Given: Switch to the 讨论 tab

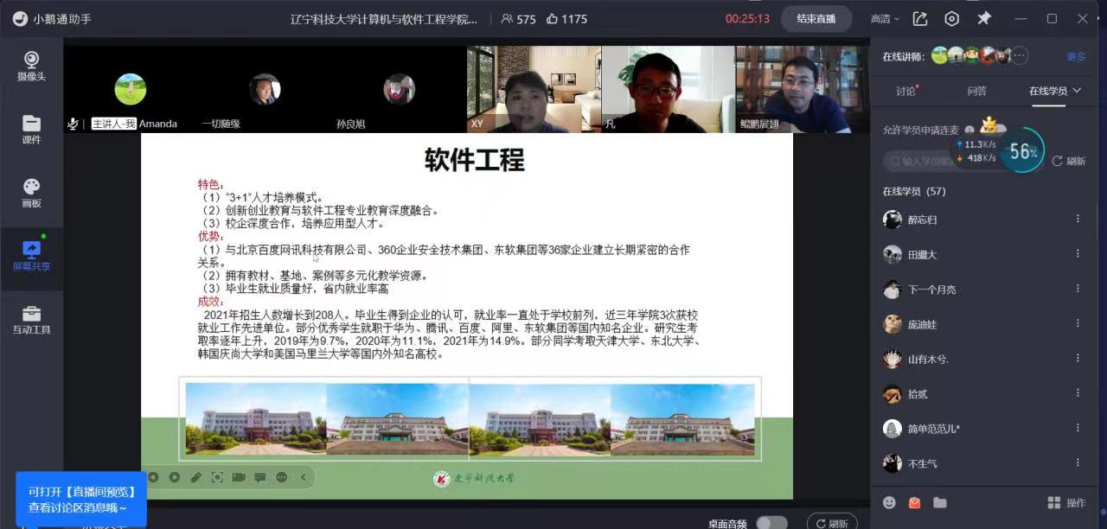Looking at the screenshot, I should coord(905,91).
